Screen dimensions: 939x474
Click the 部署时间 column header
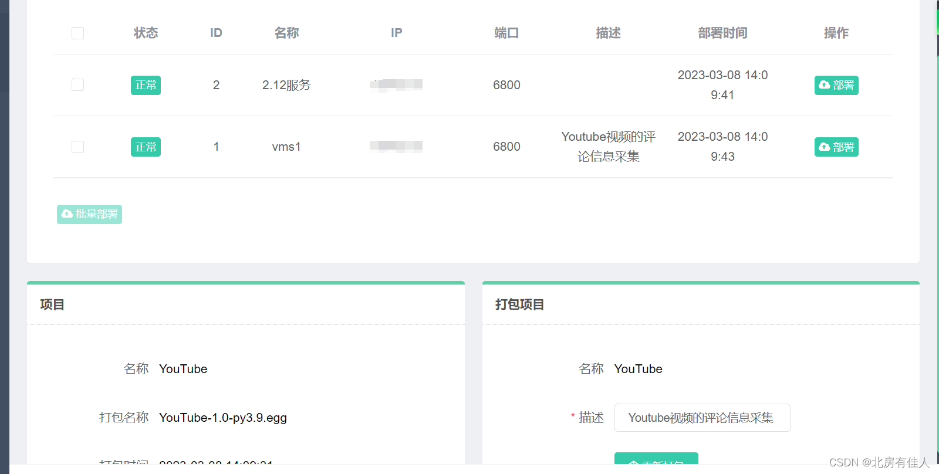(722, 33)
